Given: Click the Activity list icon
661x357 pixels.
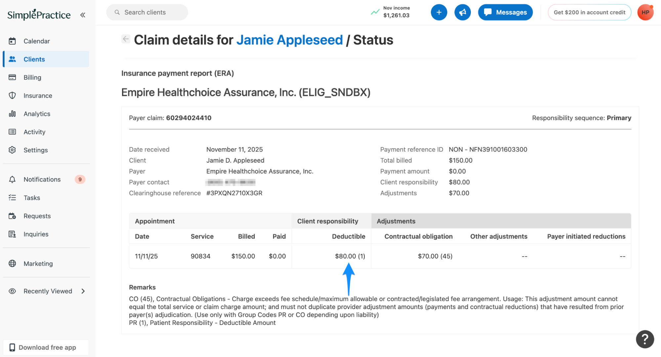Looking at the screenshot, I should coord(12,132).
